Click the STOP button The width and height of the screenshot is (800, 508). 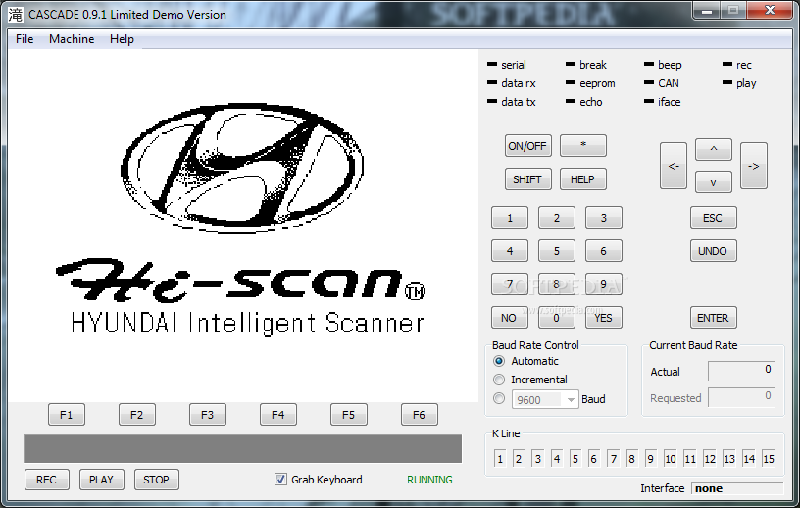click(x=156, y=480)
